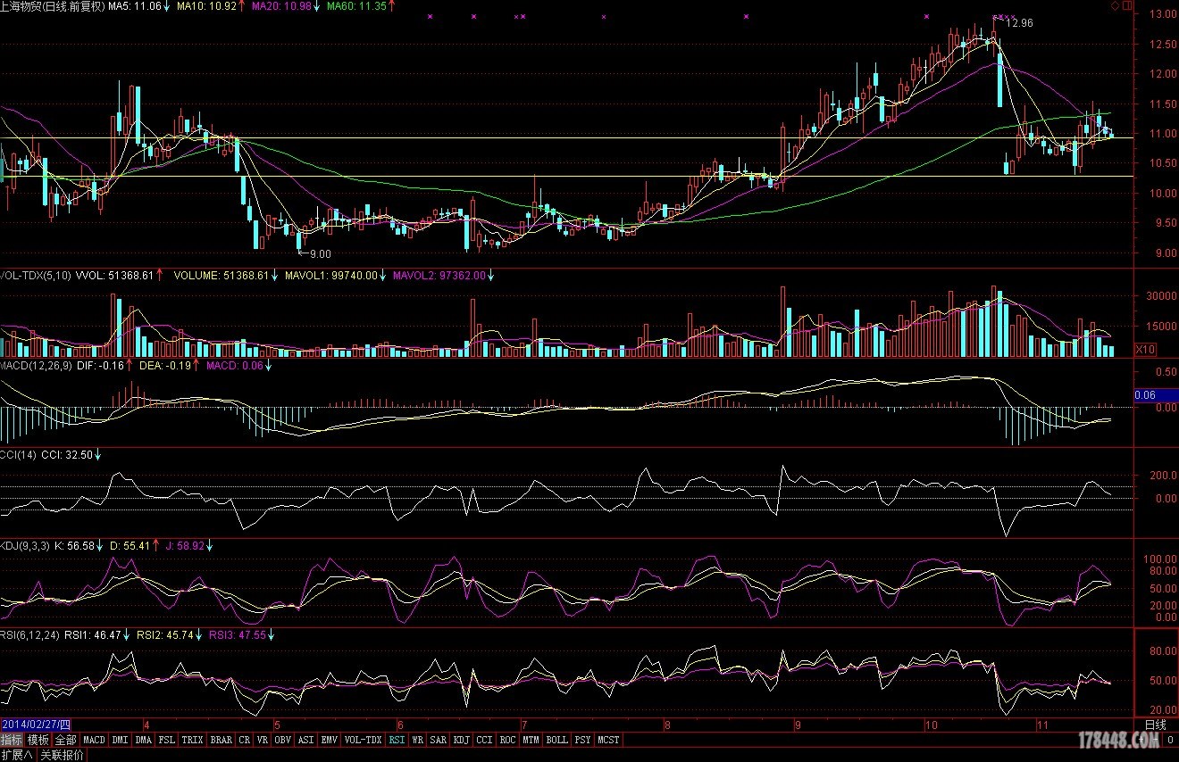Select the FSL indicator tab
Image resolution: width=1179 pixels, height=762 pixels.
pyautogui.click(x=167, y=740)
